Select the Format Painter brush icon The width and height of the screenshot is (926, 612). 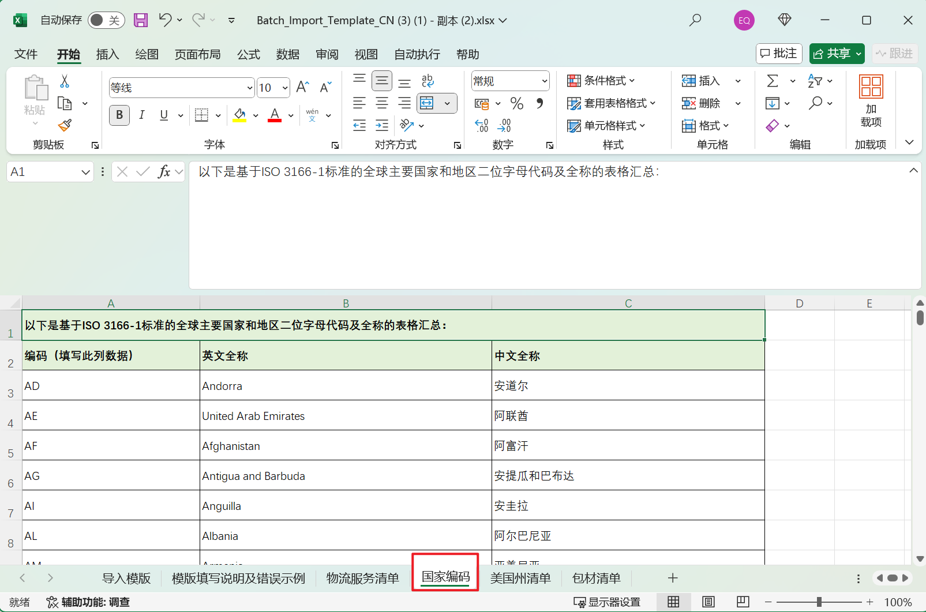point(65,125)
